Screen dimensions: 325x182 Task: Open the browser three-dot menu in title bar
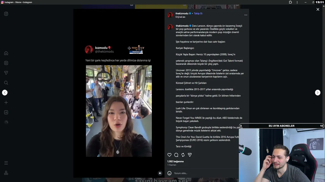[297, 2]
